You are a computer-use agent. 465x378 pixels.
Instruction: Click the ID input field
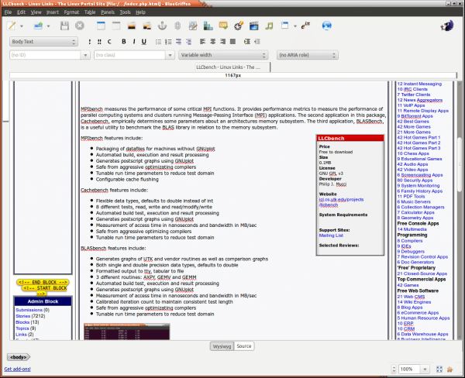[45, 55]
